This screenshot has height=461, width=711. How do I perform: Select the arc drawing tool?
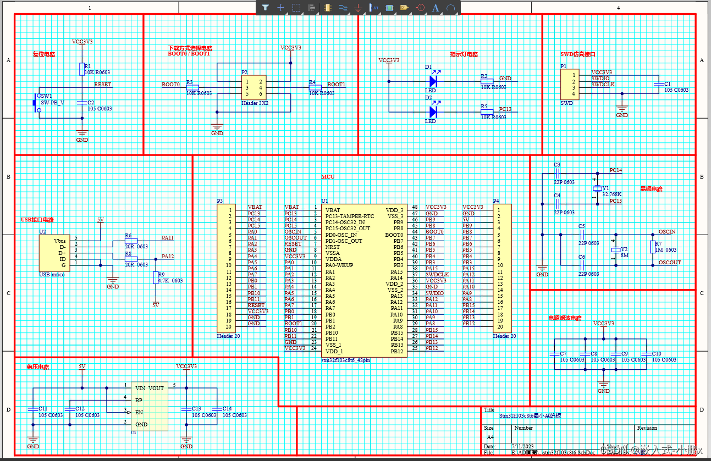pos(451,8)
